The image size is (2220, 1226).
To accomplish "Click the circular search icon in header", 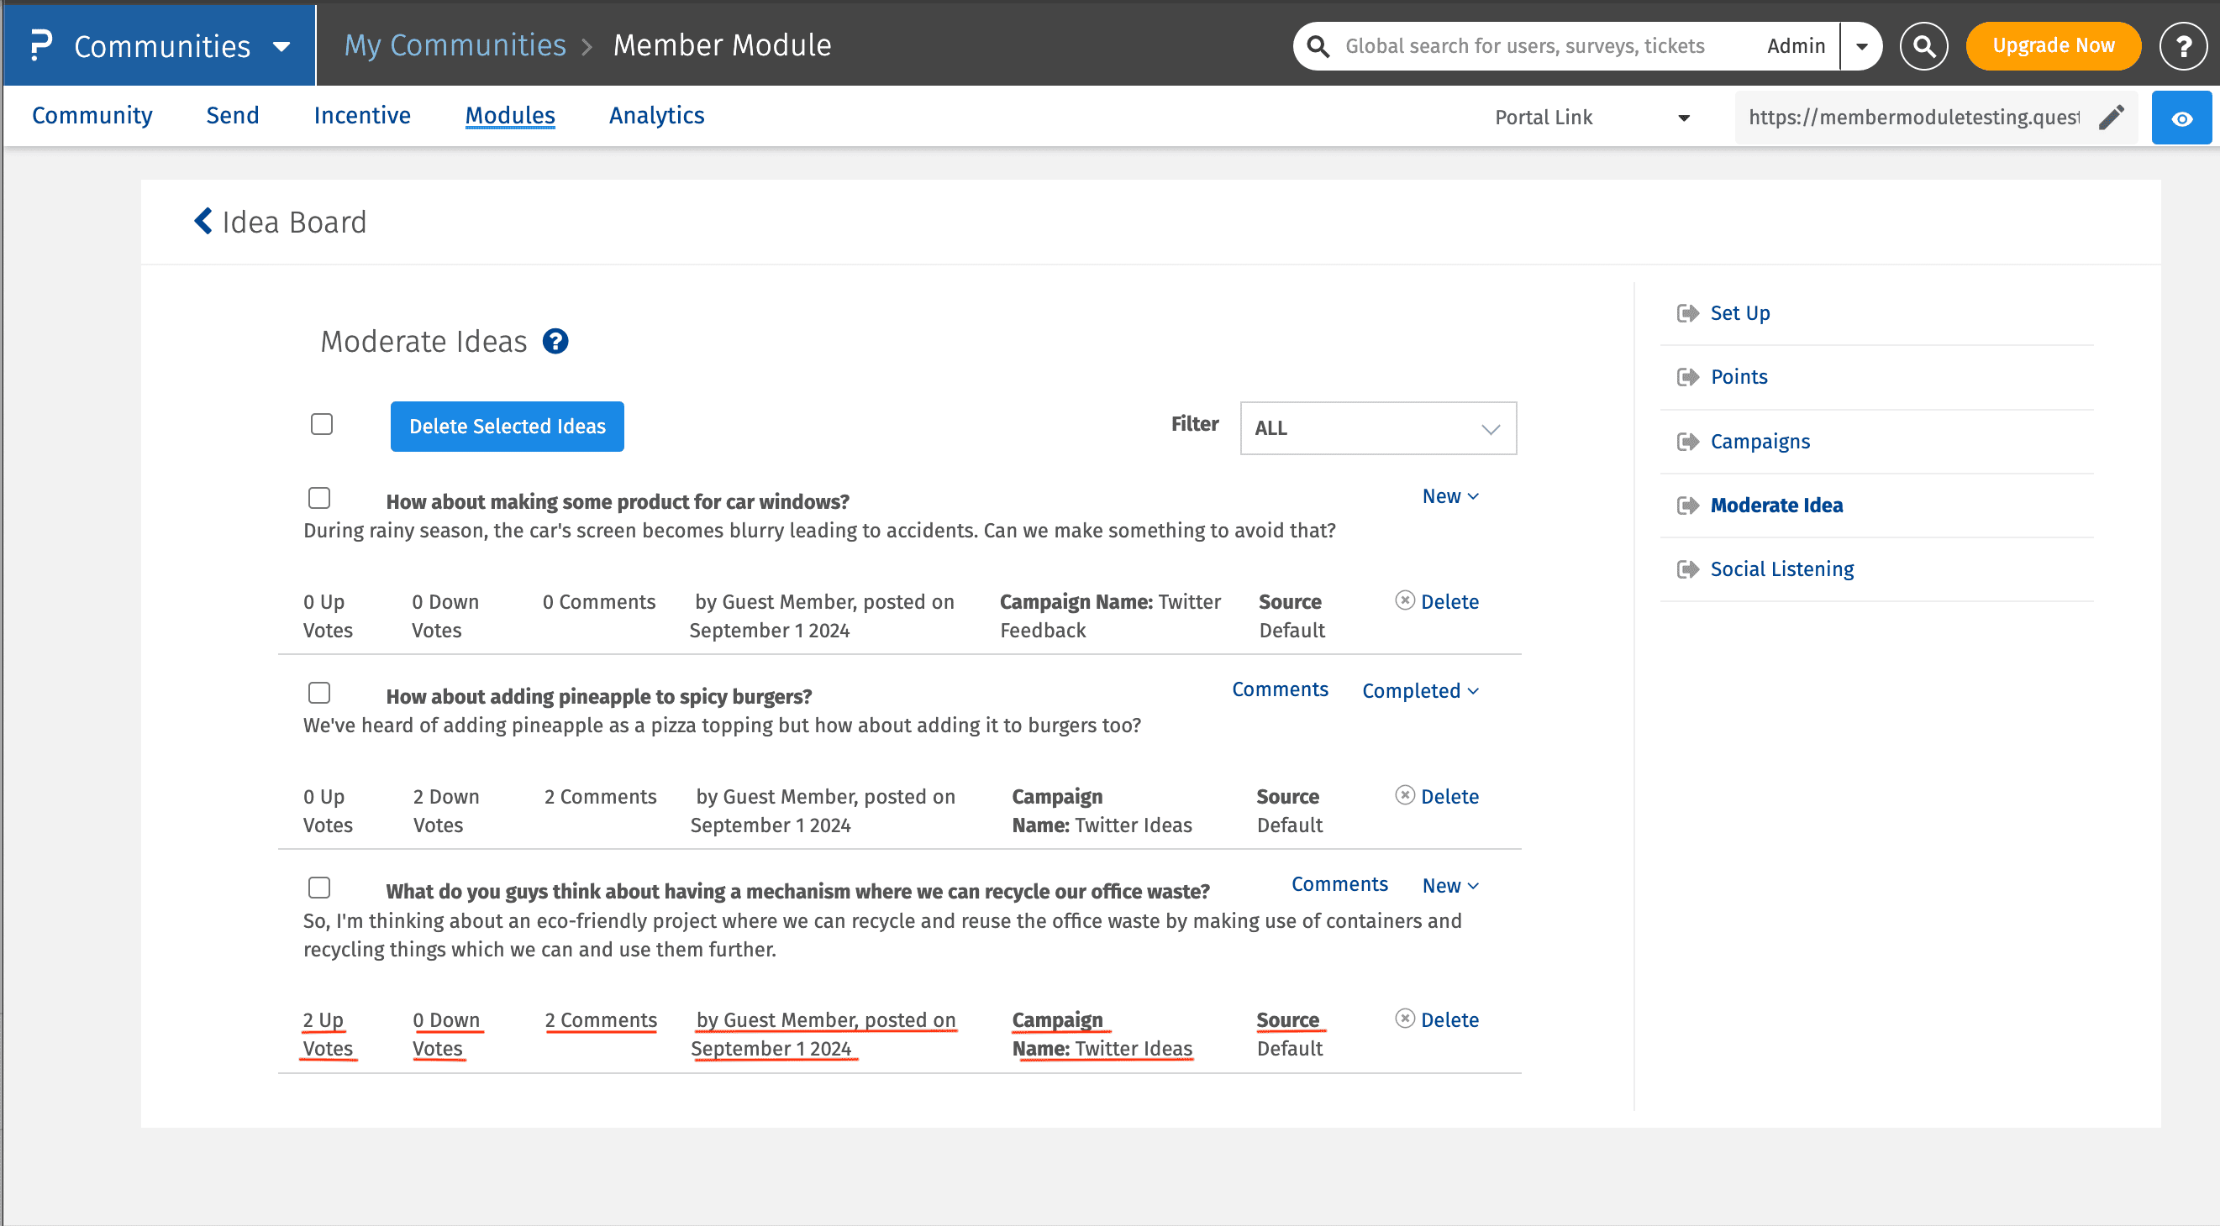I will [1923, 45].
